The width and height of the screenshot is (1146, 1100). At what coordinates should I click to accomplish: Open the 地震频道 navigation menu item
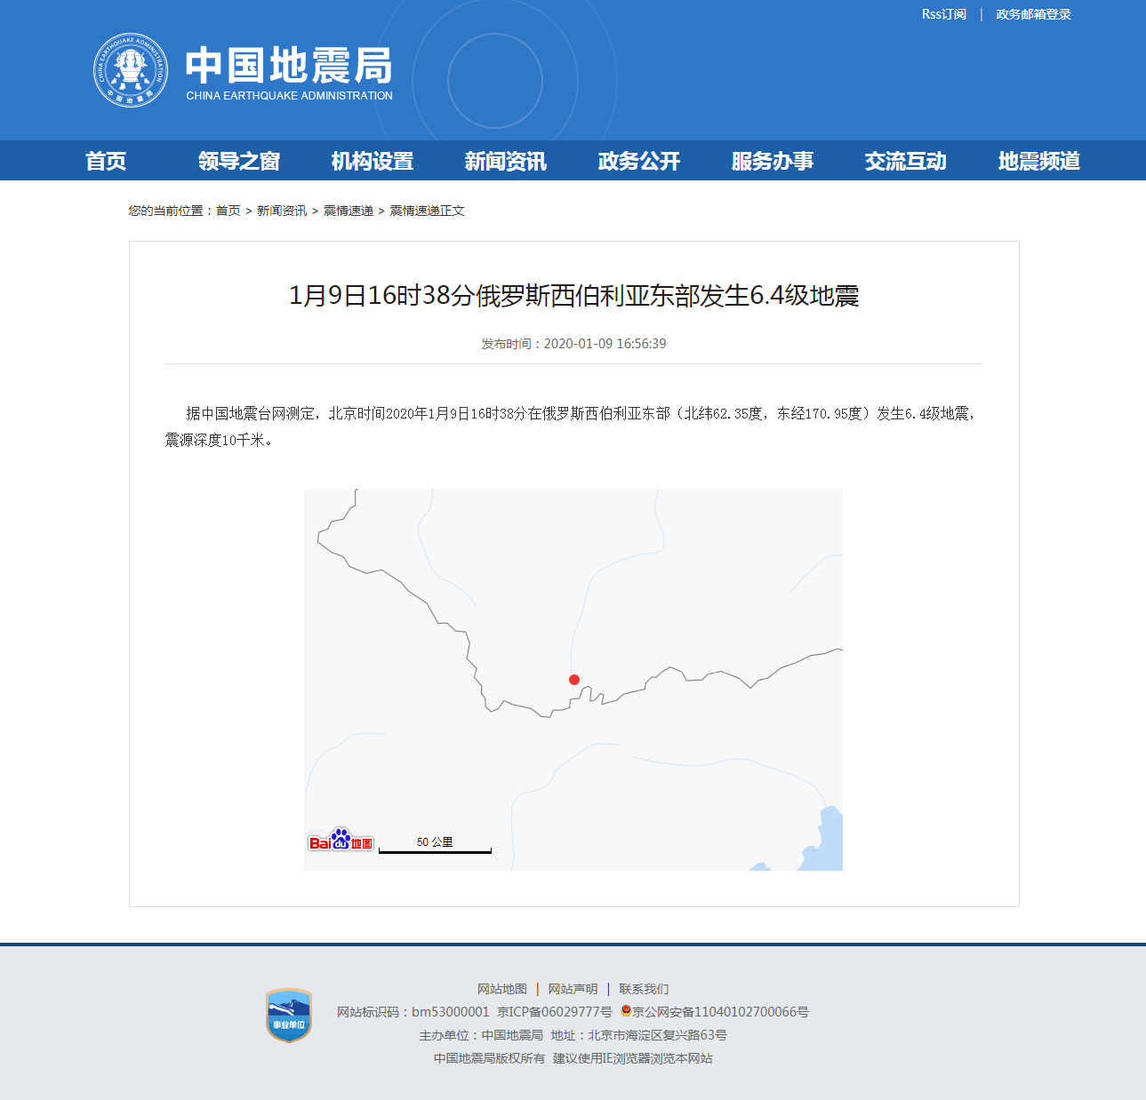click(1038, 161)
